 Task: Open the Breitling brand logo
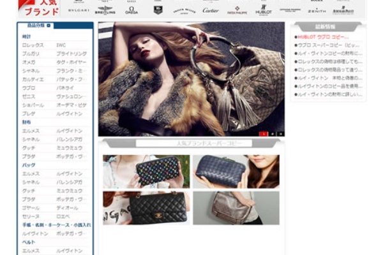point(105,10)
